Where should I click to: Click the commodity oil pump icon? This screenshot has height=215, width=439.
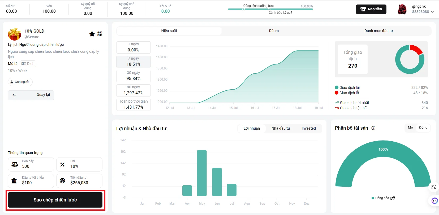click(x=393, y=198)
